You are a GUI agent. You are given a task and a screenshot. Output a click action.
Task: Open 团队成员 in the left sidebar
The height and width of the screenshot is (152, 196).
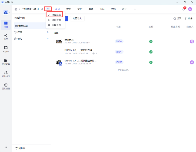pyautogui.click(x=6, y=74)
